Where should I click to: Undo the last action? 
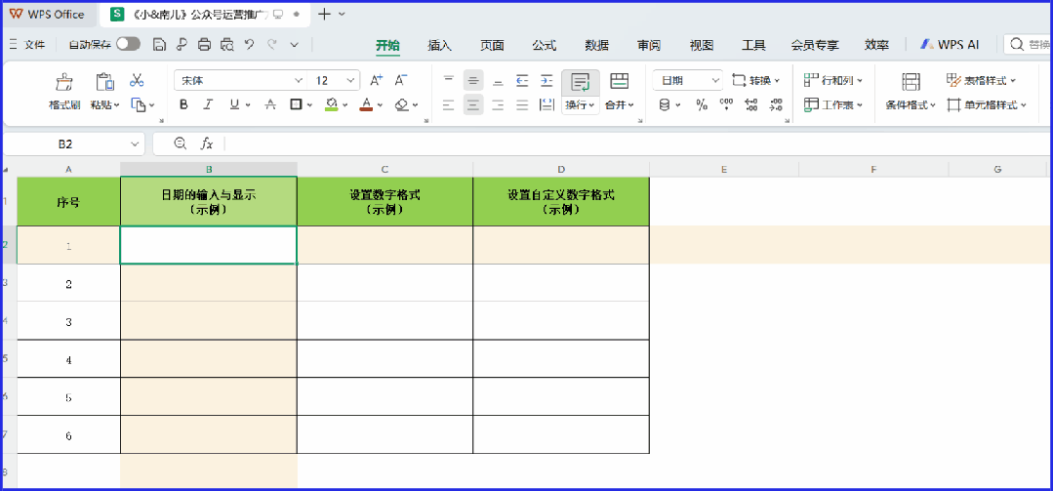(x=249, y=44)
